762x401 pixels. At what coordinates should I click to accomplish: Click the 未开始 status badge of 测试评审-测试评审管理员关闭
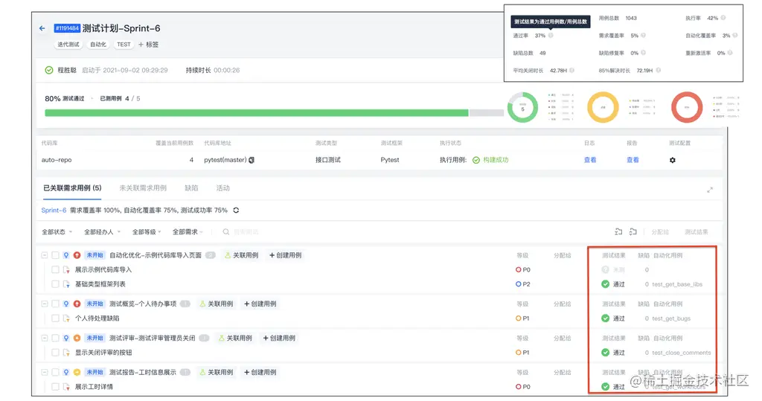pyautogui.click(x=95, y=338)
